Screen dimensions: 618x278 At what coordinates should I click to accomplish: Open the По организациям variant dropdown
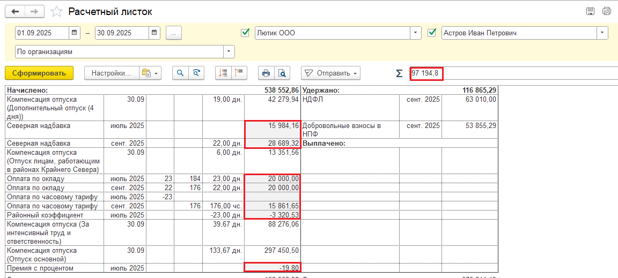tap(229, 52)
